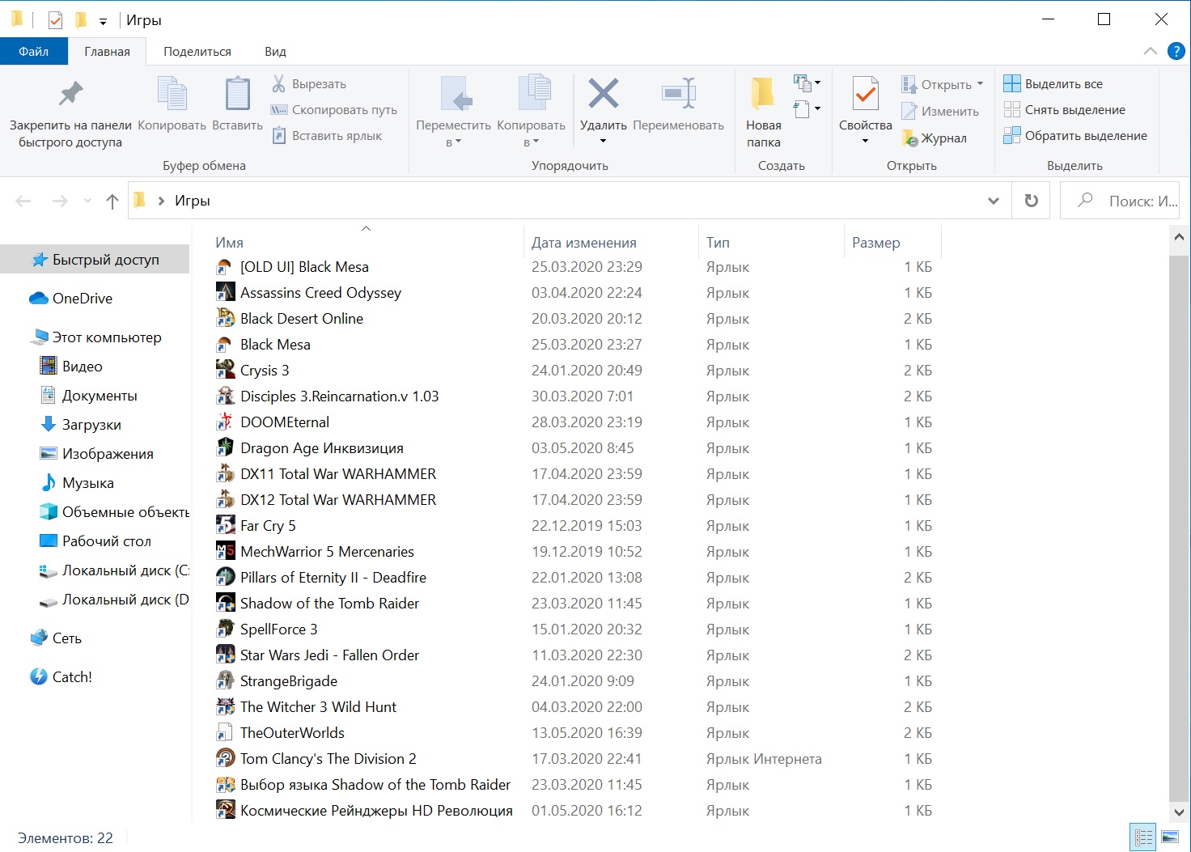Switch to the Поделиться ribbon tab

pos(197,51)
